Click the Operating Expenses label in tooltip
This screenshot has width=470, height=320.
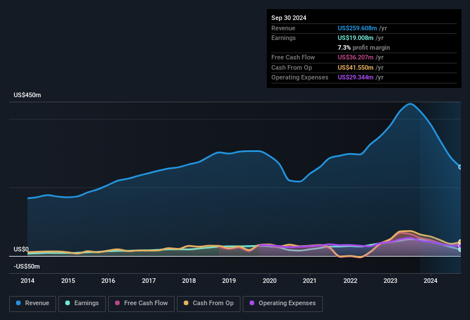tap(300, 78)
